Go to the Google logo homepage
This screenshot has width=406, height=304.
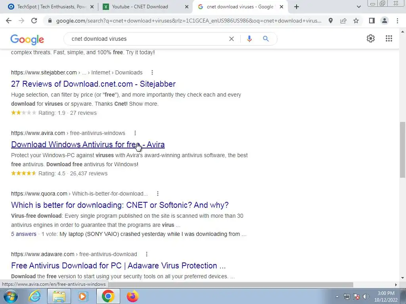pyautogui.click(x=27, y=39)
